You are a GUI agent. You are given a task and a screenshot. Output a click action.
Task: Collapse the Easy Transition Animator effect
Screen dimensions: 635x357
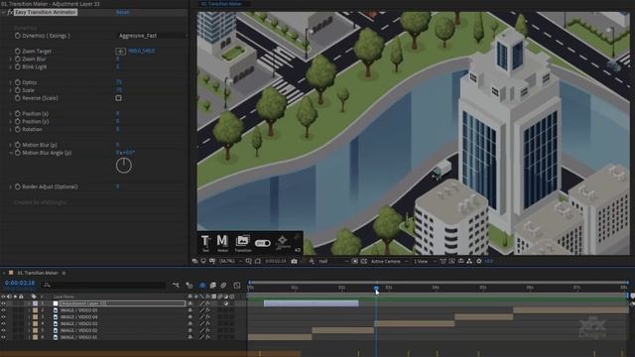[x=4, y=12]
